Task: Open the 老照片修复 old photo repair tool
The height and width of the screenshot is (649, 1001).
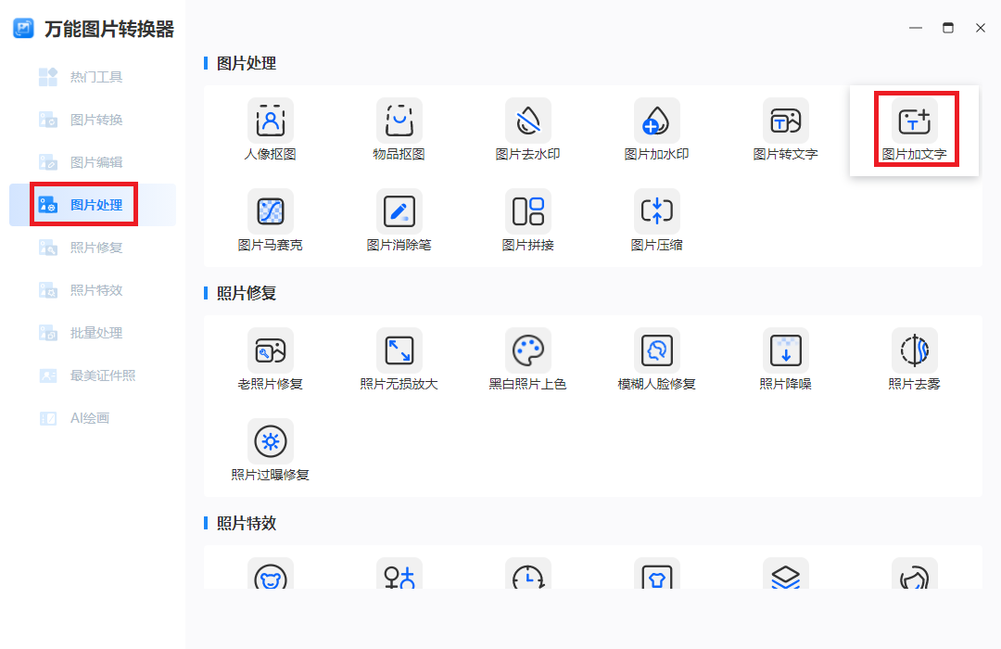Action: pos(270,360)
